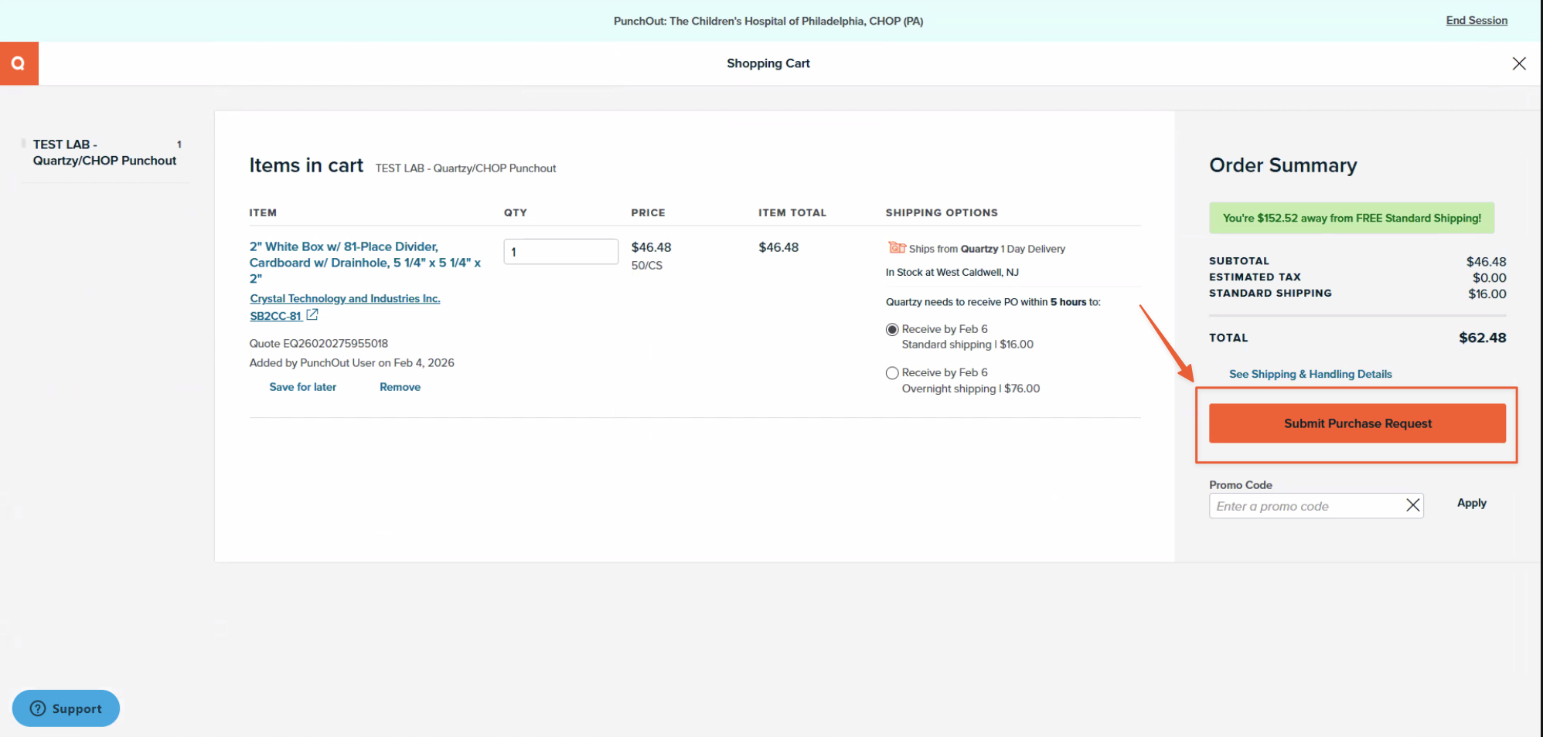This screenshot has width=1543, height=737.
Task: Click the Quartzy logo icon
Action: point(19,63)
